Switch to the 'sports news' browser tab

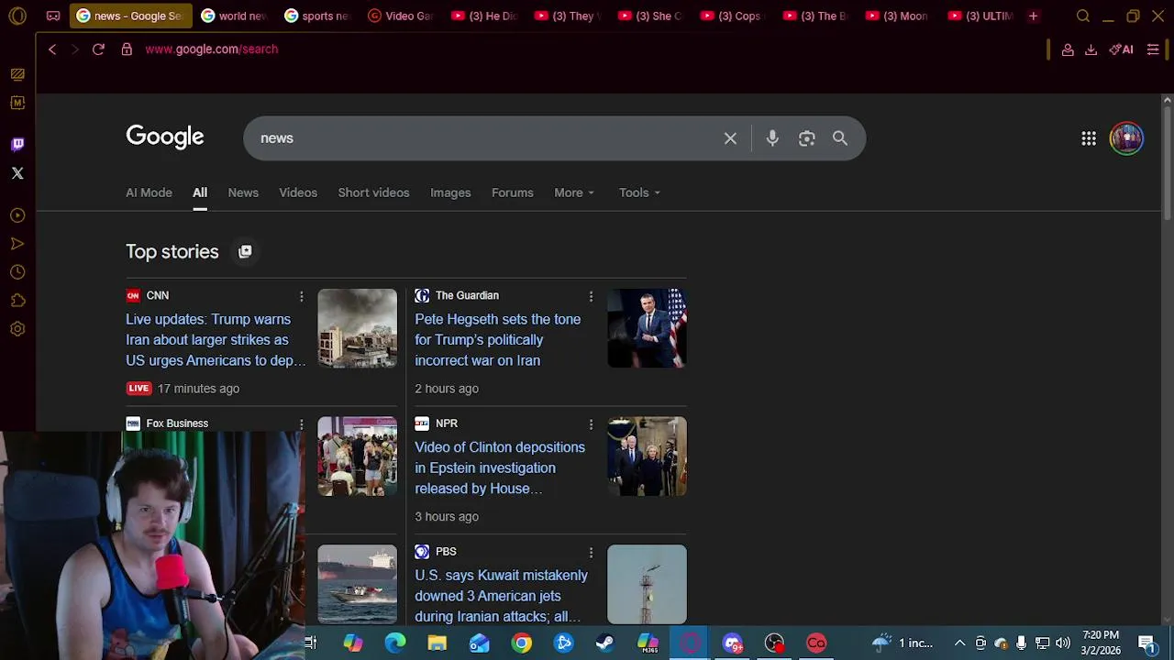pyautogui.click(x=317, y=16)
